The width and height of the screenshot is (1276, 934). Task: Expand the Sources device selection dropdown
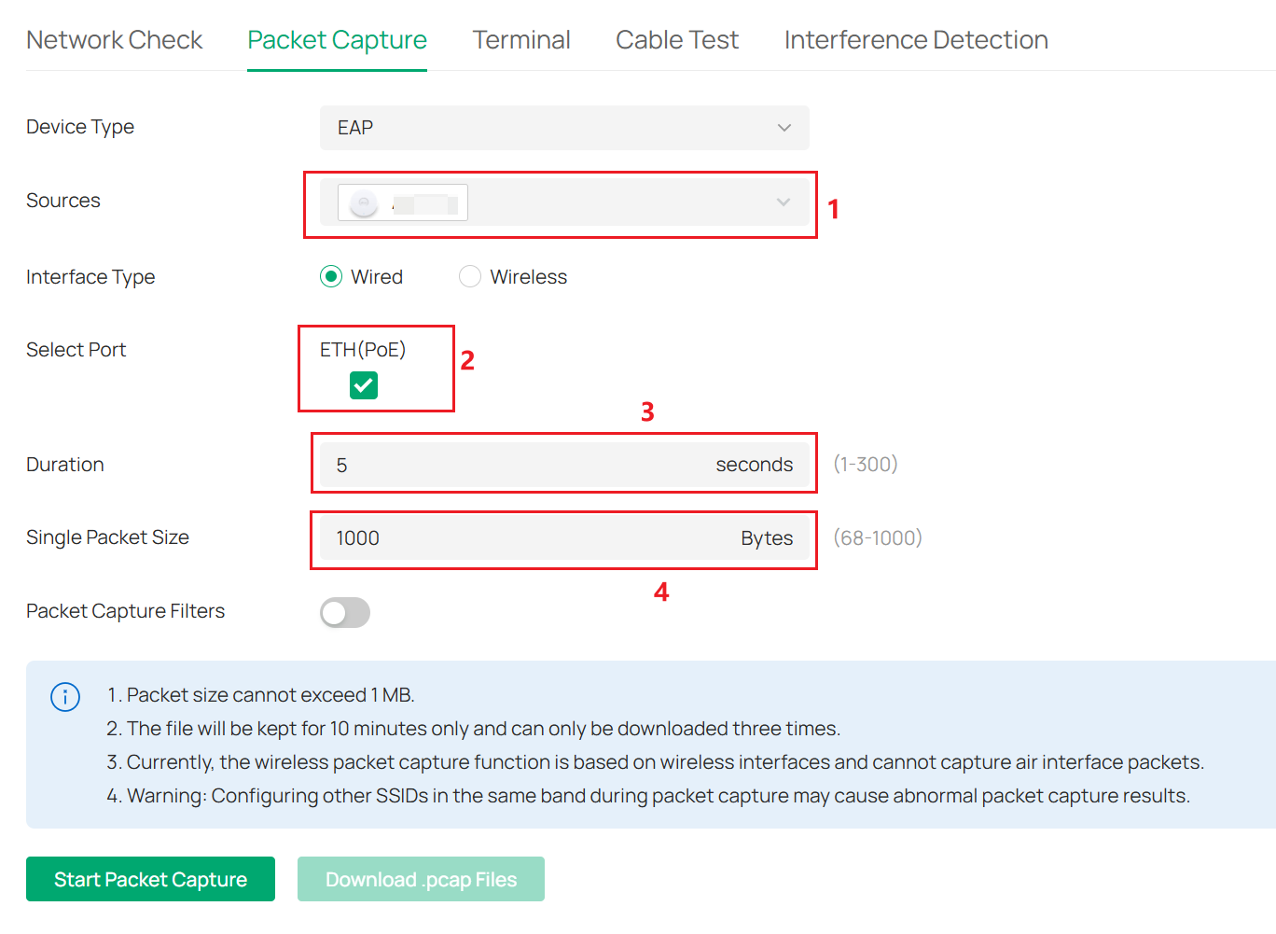(x=560, y=202)
